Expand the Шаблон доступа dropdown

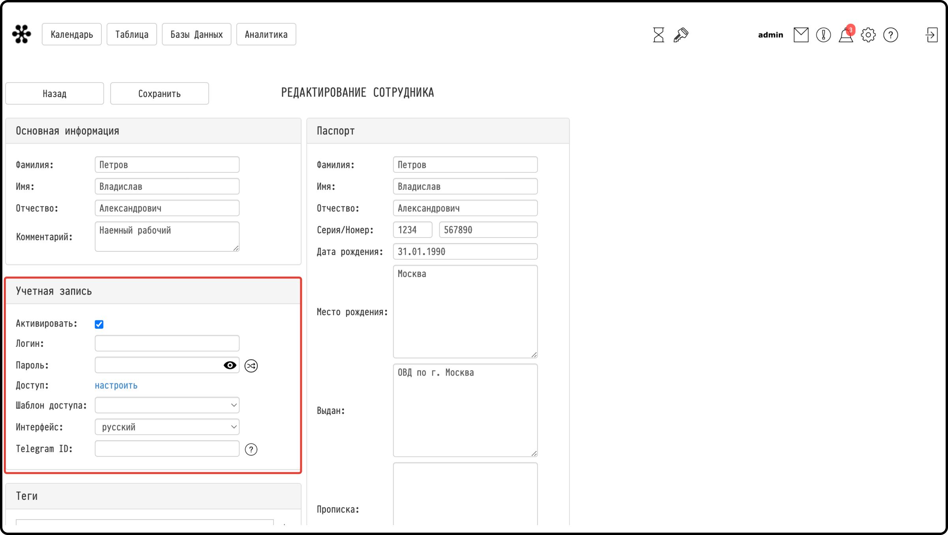[167, 405]
